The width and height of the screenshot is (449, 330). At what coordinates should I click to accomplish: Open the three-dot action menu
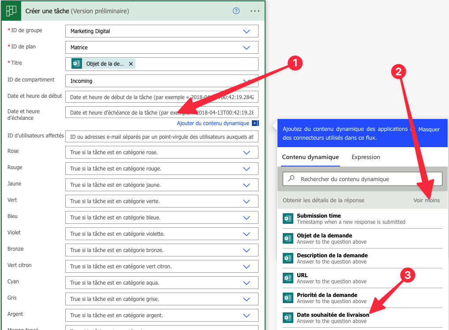click(x=255, y=11)
